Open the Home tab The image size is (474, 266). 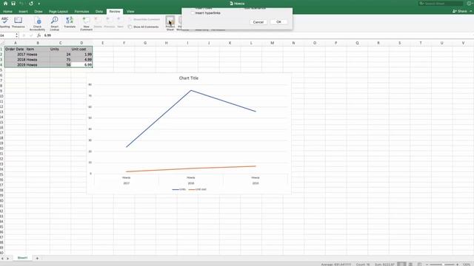[7, 12]
